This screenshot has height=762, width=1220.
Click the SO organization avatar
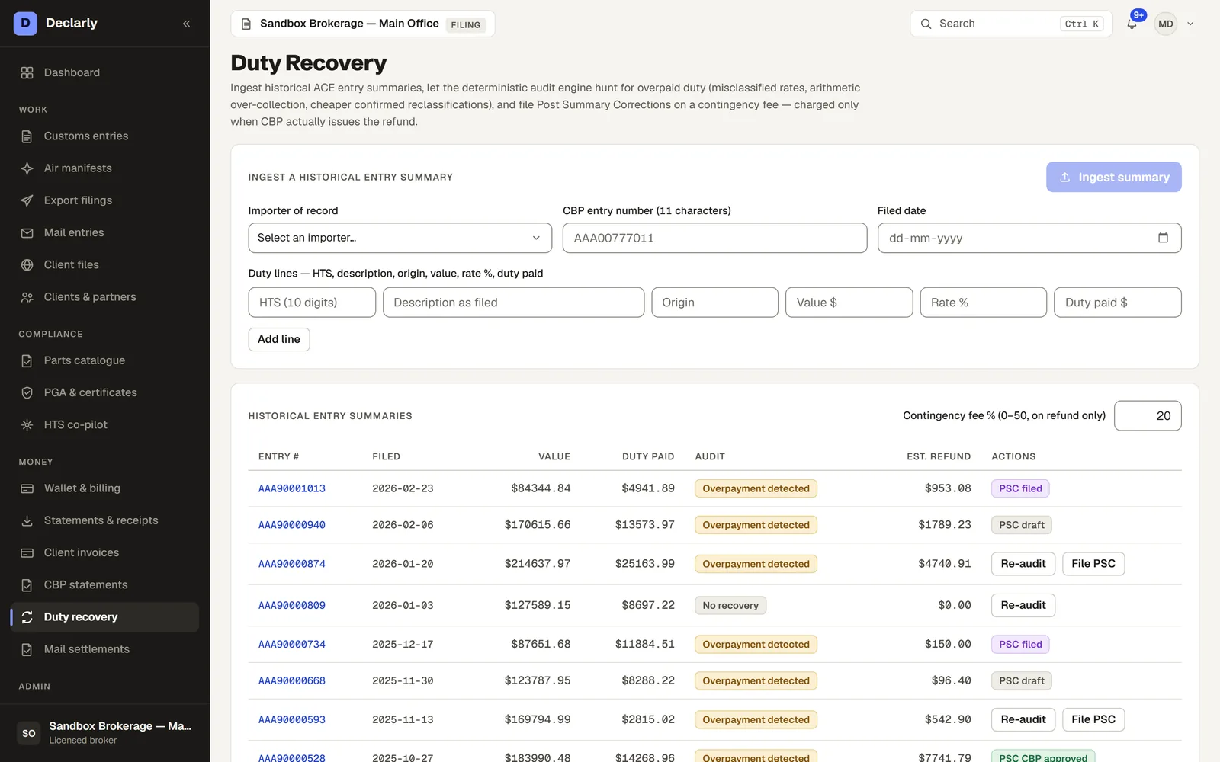tap(29, 733)
